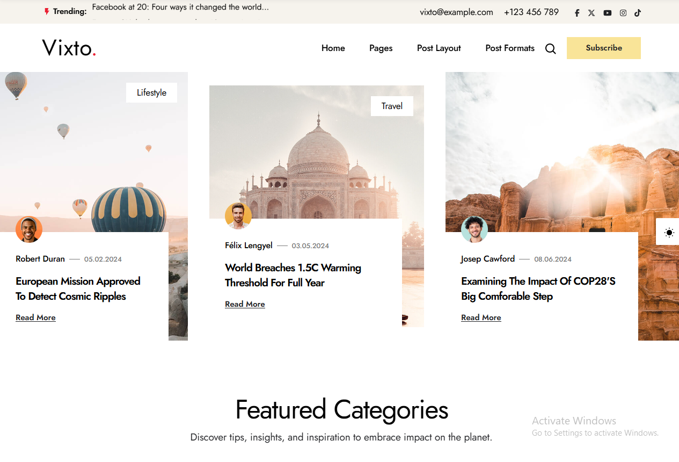Click Félix Lengyel's author avatar

pos(238,216)
